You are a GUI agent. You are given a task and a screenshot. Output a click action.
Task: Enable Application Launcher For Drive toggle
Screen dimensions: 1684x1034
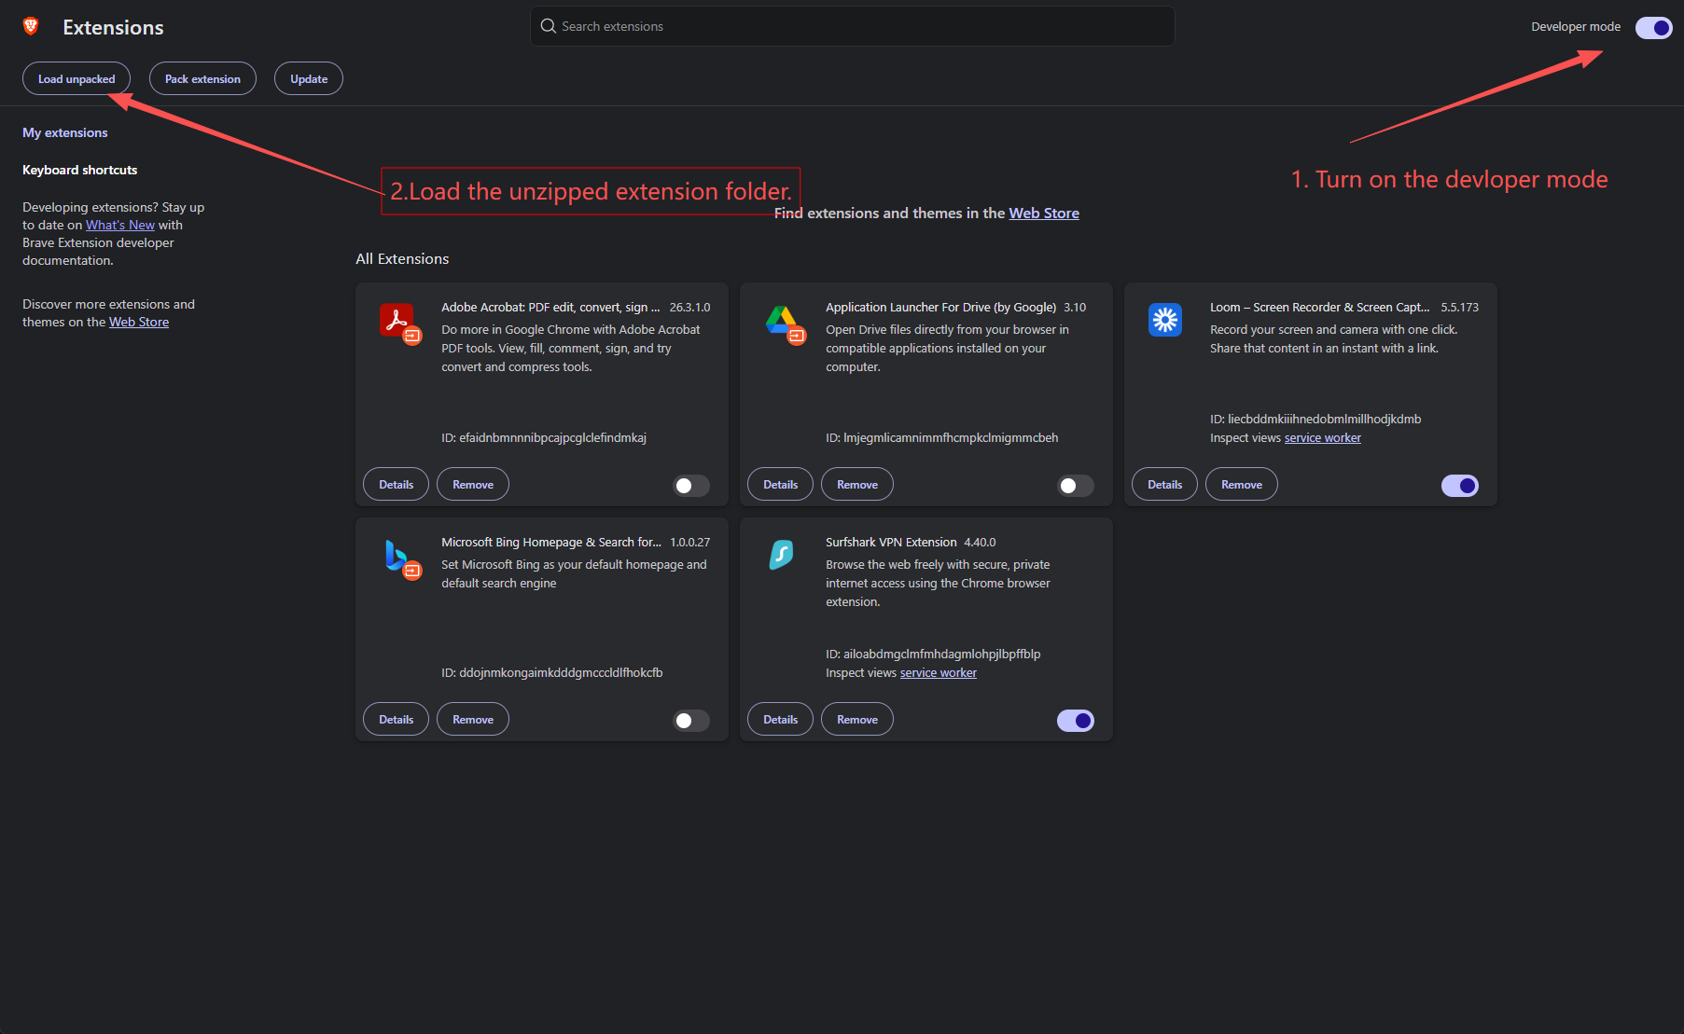(1076, 486)
